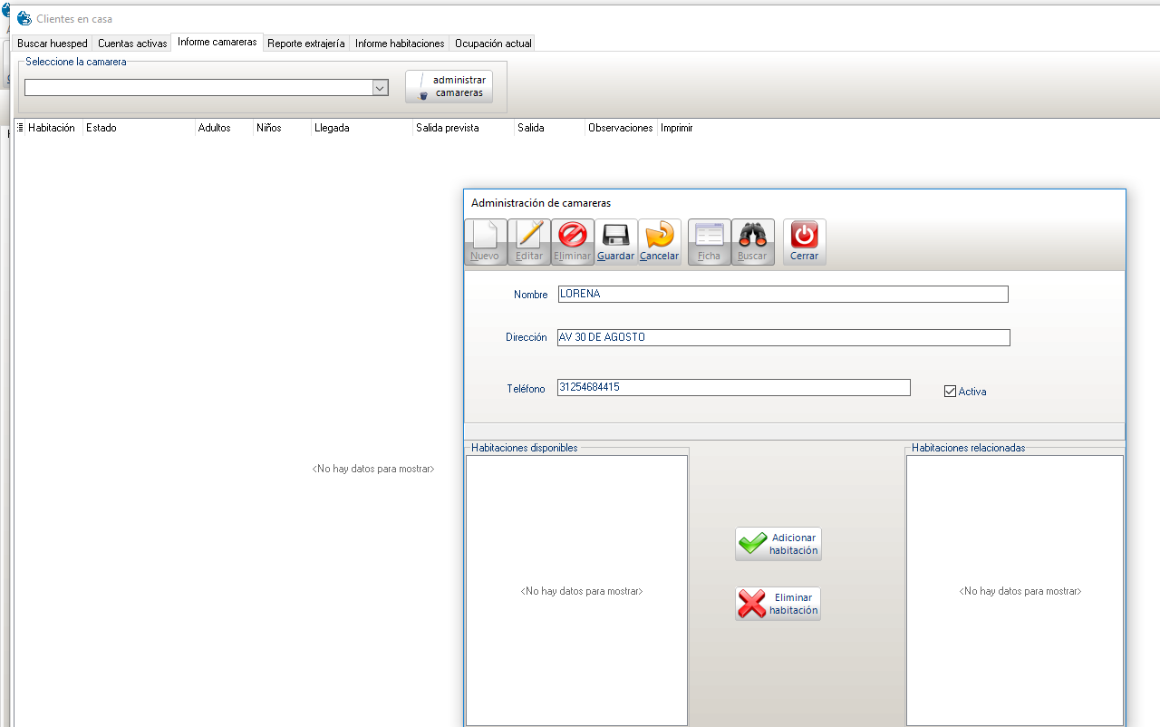Click the Adicionar habitación button

(x=778, y=544)
